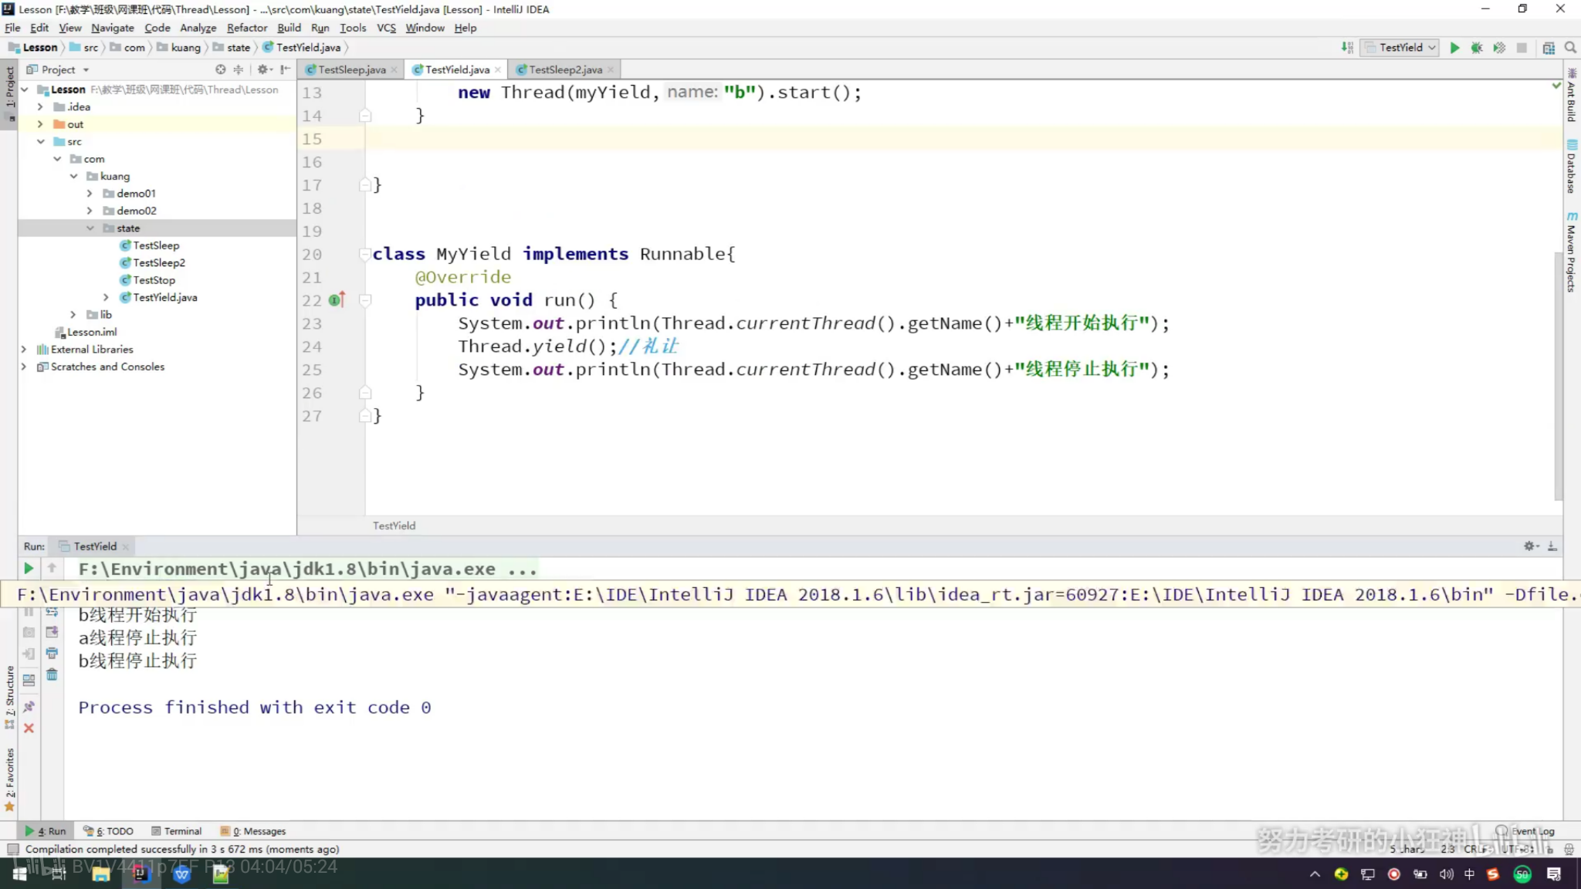Click kuang in the breadcrumb bar
Image resolution: width=1581 pixels, height=889 pixels.
tap(178, 48)
